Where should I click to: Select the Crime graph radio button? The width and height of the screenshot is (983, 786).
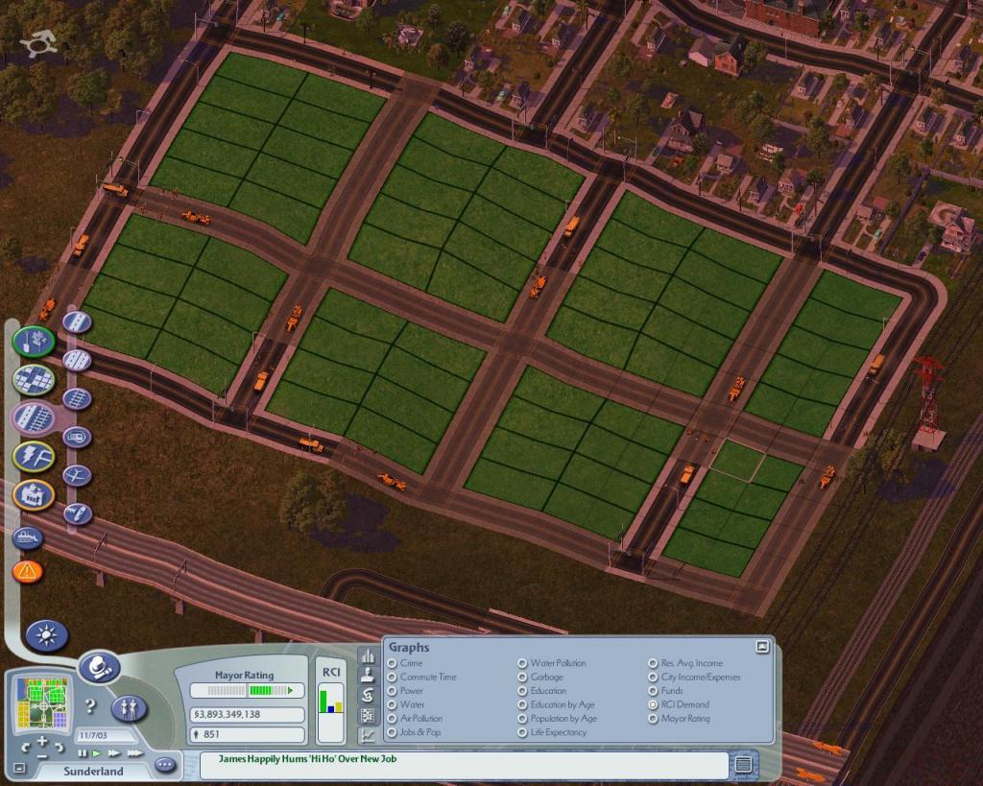pyautogui.click(x=393, y=663)
